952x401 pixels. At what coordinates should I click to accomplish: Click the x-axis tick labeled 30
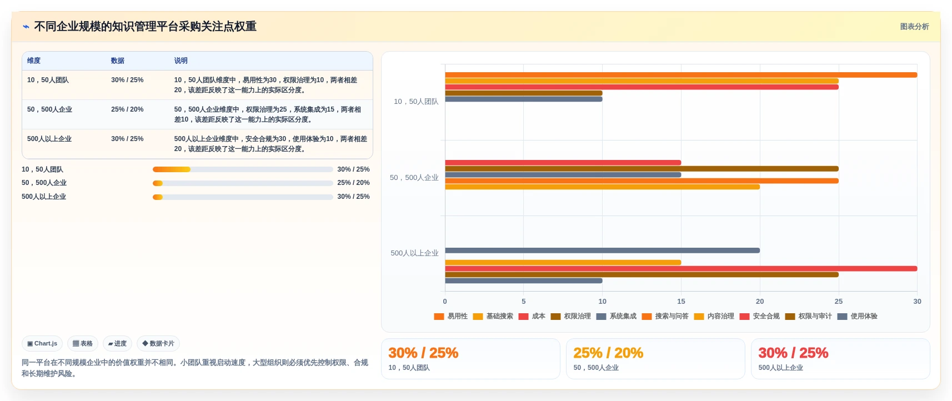click(917, 302)
